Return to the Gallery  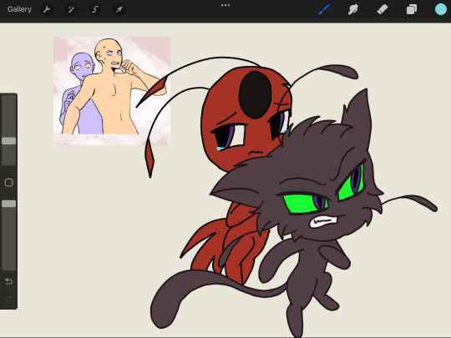pos(19,9)
